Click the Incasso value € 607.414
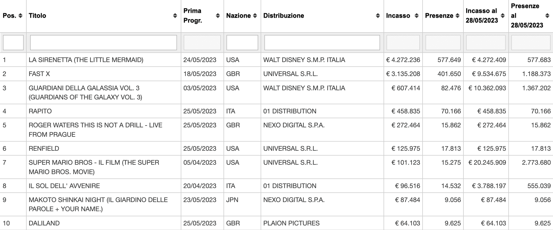 coord(406,88)
